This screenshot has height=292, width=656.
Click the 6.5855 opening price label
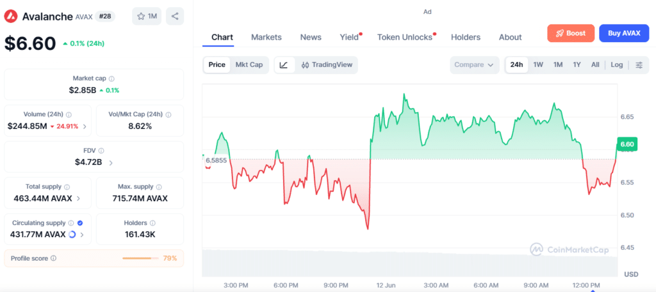(216, 160)
